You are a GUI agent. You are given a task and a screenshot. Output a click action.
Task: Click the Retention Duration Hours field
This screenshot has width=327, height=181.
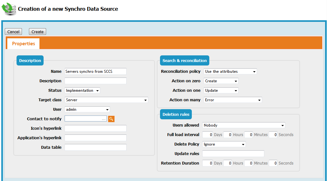pyautogui.click(x=227, y=163)
